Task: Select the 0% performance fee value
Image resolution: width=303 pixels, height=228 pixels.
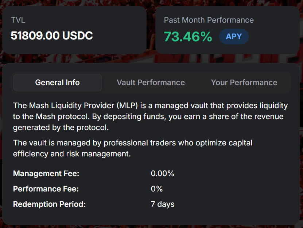Action: point(157,189)
